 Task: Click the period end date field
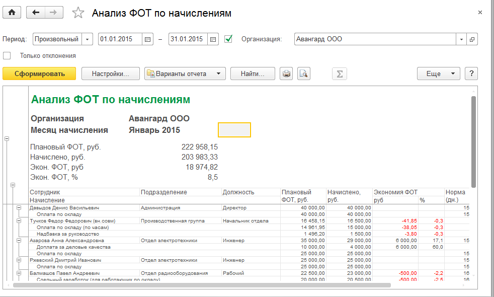188,39
